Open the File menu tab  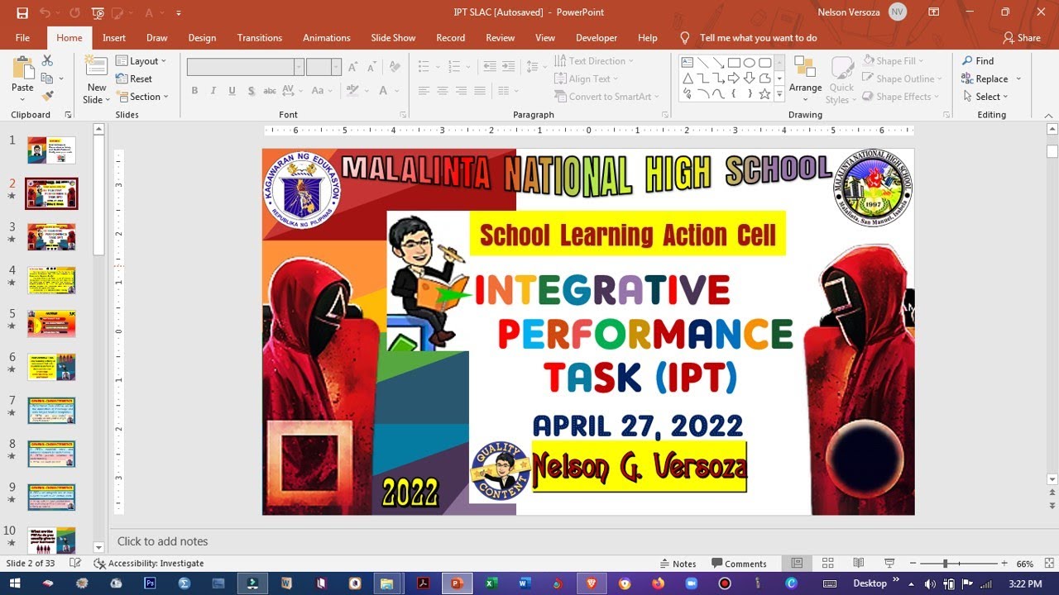click(x=22, y=38)
